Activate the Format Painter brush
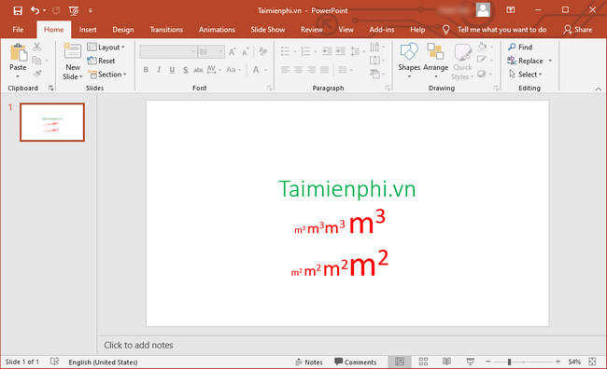The width and height of the screenshot is (607, 369). coord(37,74)
